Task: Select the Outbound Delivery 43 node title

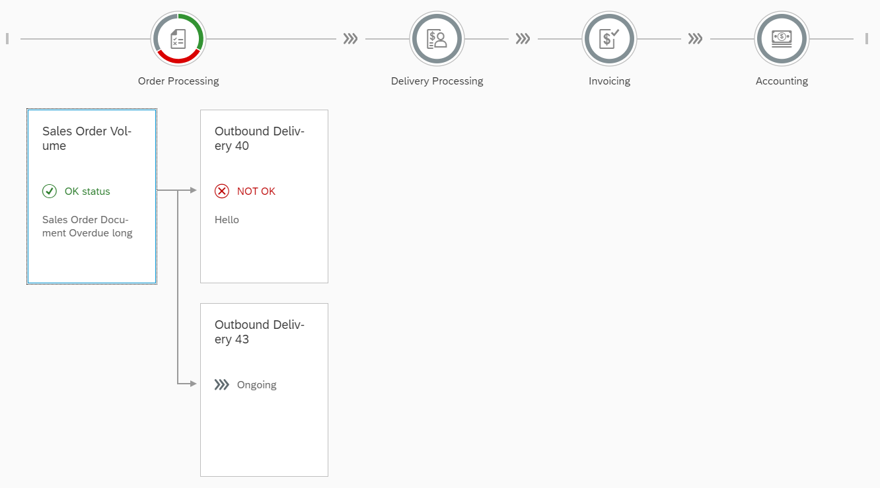Action: coord(260,332)
